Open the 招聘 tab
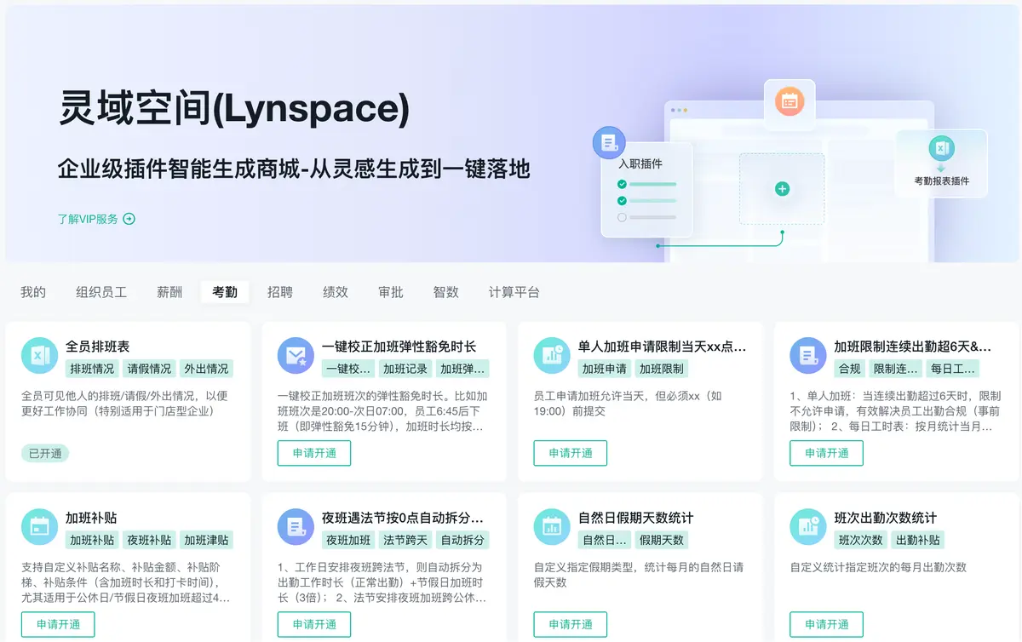This screenshot has width=1022, height=642. coord(280,292)
